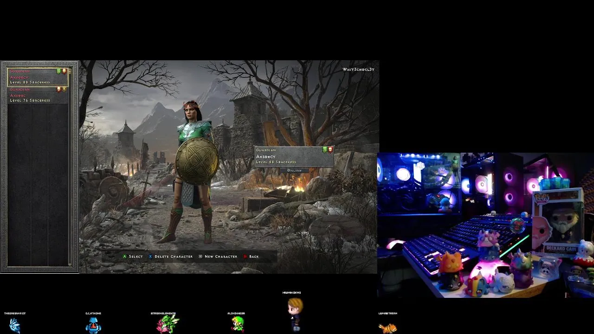Viewport: 594px width, 334px height.
Task: Click the blue X button icon
Action: coord(150,257)
